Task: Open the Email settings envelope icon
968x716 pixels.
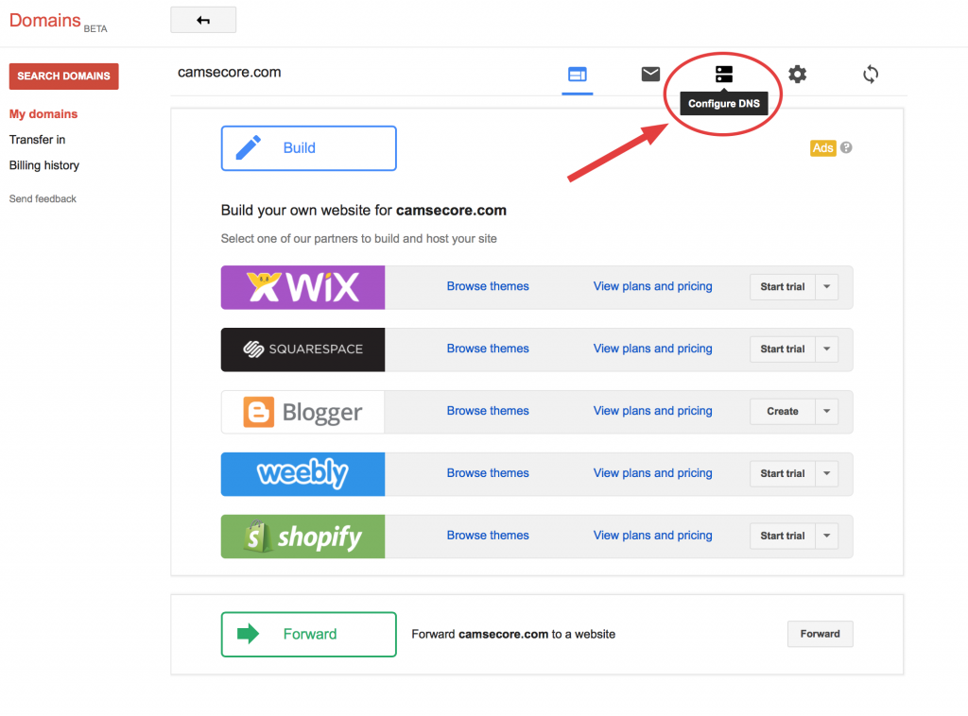Action: (650, 75)
